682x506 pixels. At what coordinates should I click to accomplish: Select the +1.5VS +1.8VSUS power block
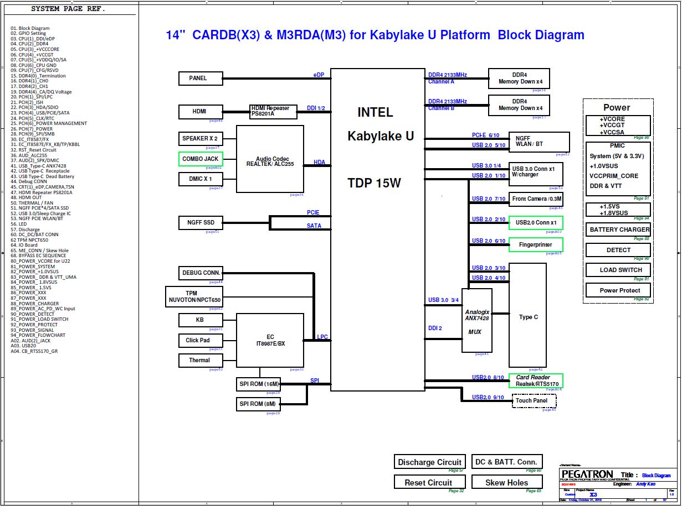click(618, 210)
